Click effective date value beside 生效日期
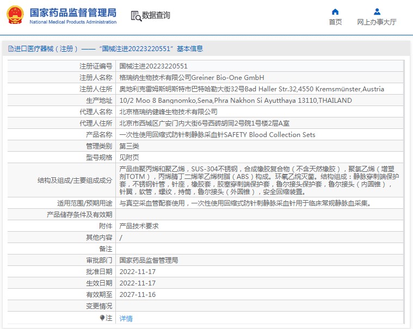413x329 pixels. pyautogui.click(x=138, y=283)
